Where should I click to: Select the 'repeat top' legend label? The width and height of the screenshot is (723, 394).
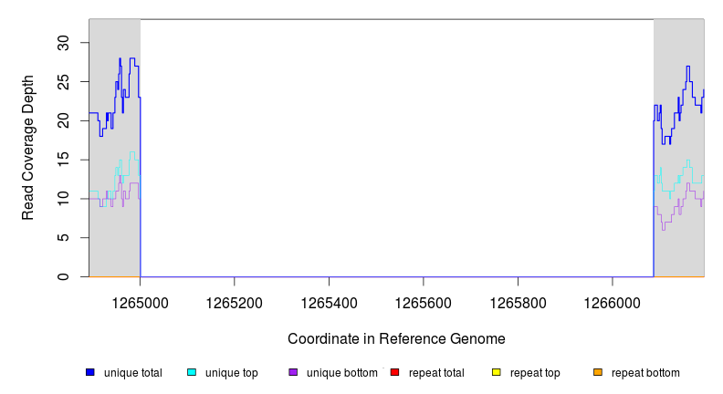[535, 373]
